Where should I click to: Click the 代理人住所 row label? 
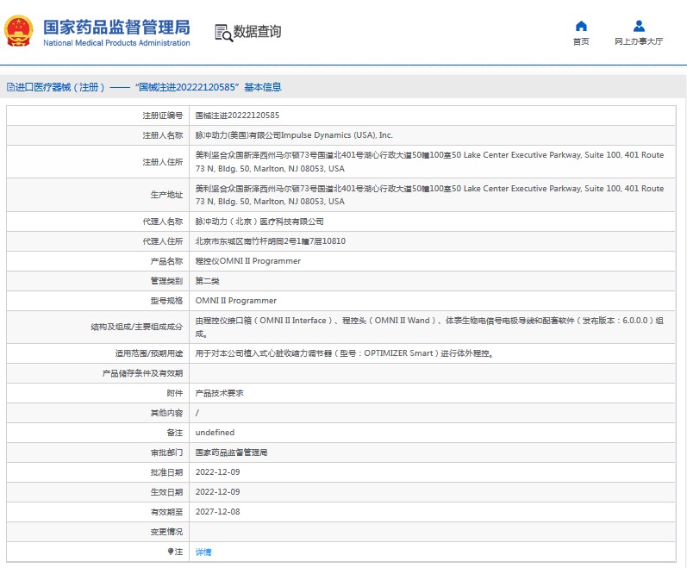coord(163,241)
